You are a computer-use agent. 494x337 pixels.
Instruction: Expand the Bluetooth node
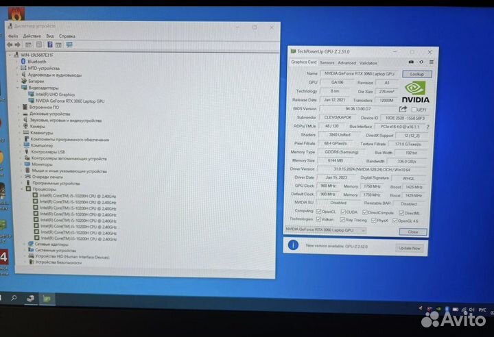pyautogui.click(x=17, y=62)
